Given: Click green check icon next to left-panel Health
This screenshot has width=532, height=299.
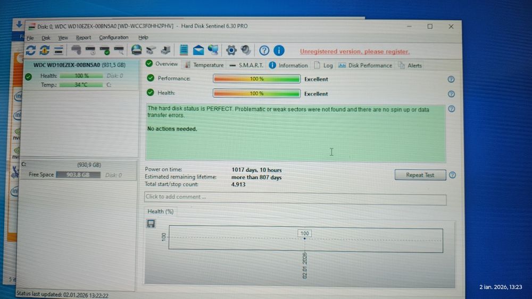Looking at the screenshot, I should 29,77.
